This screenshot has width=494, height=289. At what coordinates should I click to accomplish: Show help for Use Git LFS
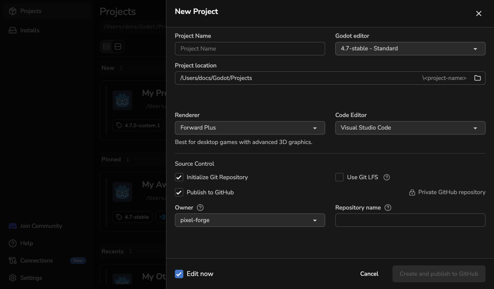click(386, 177)
